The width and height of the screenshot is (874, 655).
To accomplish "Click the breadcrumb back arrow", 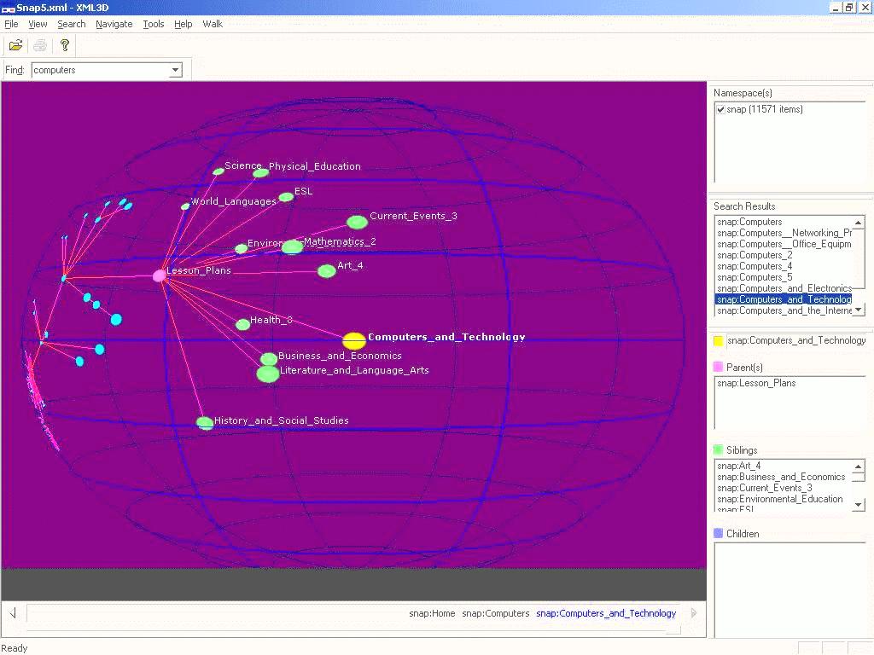I will pos(13,613).
